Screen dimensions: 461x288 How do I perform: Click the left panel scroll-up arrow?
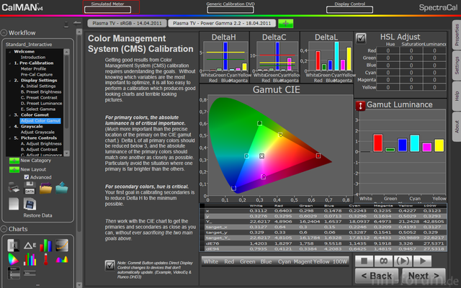coord(79,32)
